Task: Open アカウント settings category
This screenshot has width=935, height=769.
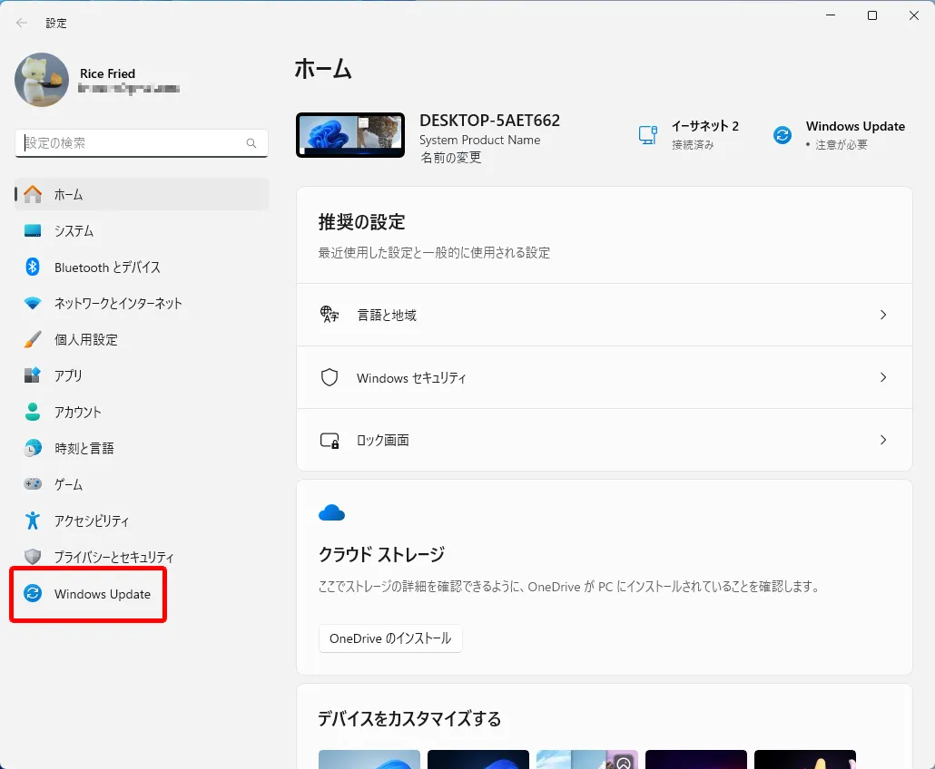Action: click(x=142, y=412)
